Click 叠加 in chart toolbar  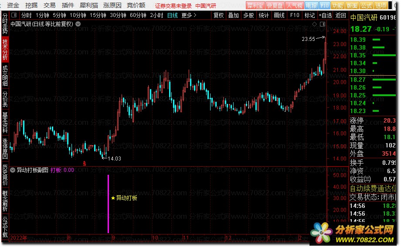pyautogui.click(x=233, y=15)
